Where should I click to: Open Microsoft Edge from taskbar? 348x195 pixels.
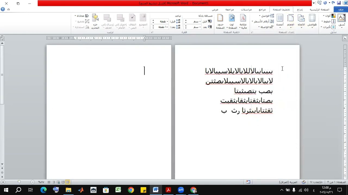[43, 190]
